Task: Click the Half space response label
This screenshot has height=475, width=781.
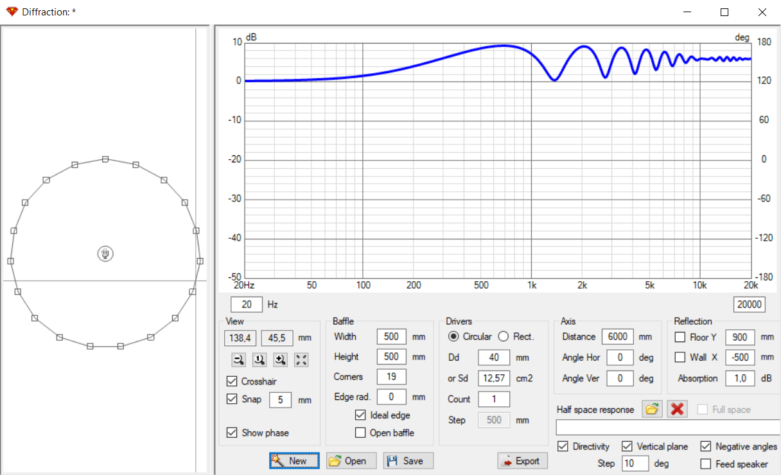Action: pos(595,410)
